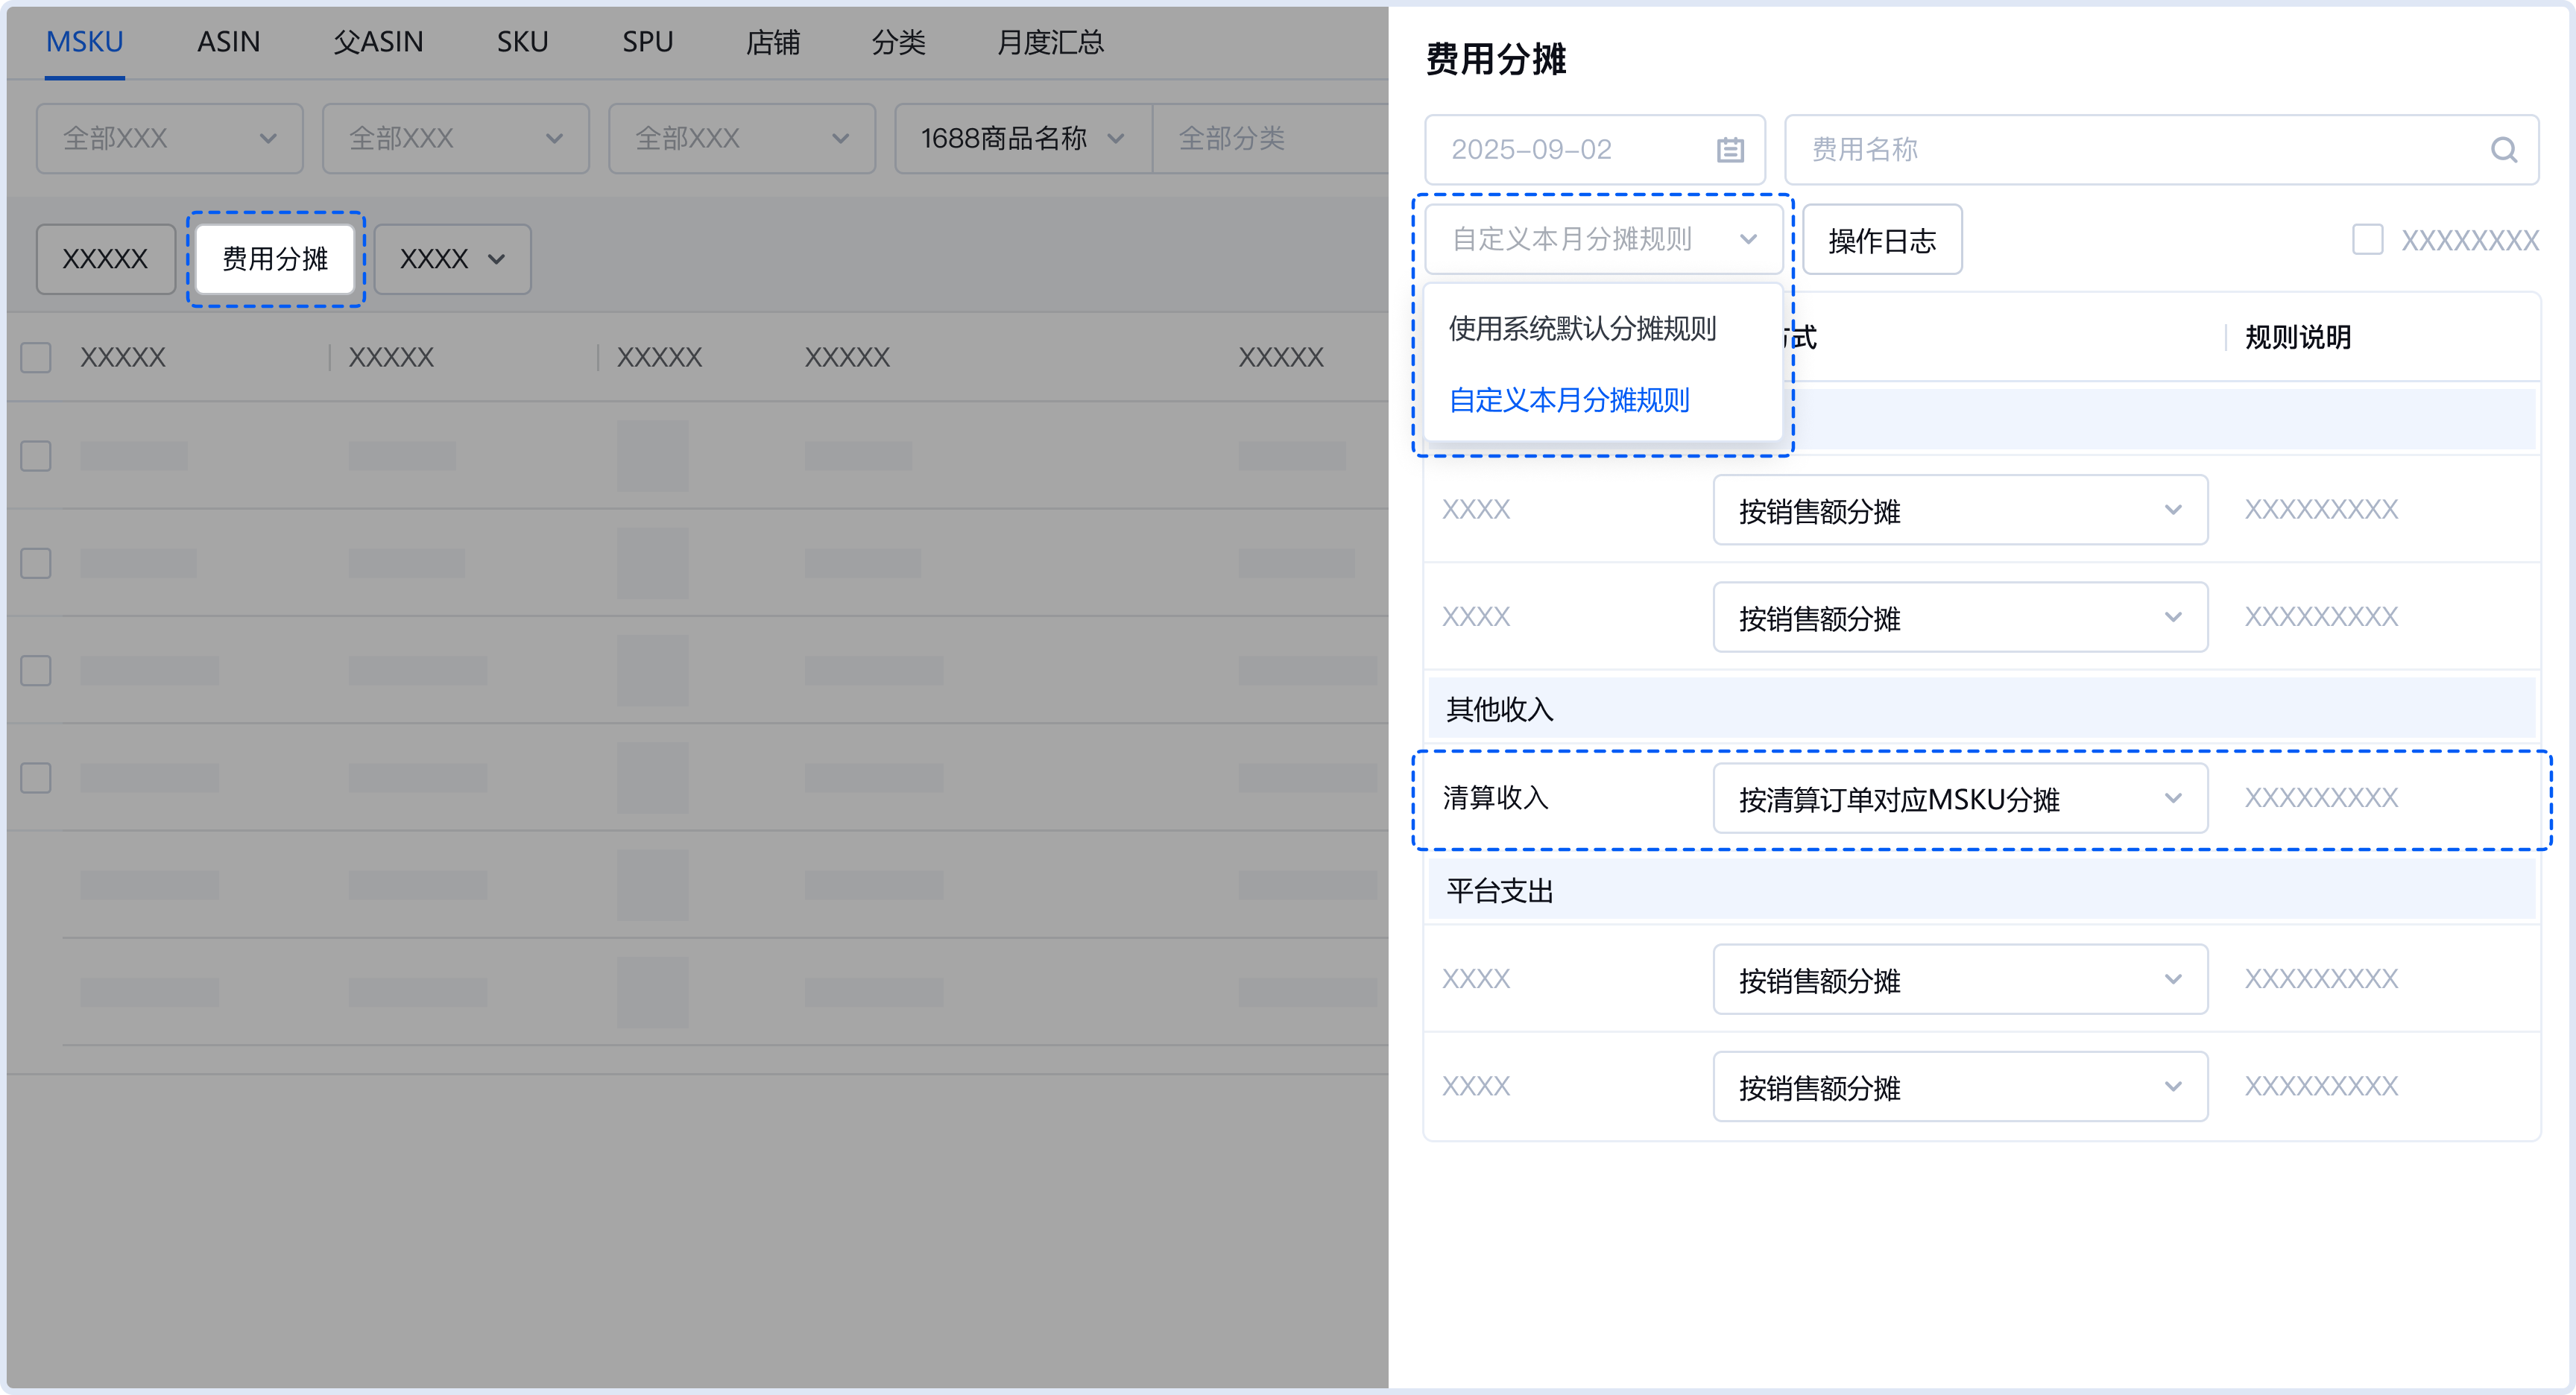Click chevron of last 按销售额分摊 row
Image resolution: width=2576 pixels, height=1395 pixels.
pyautogui.click(x=2172, y=1087)
